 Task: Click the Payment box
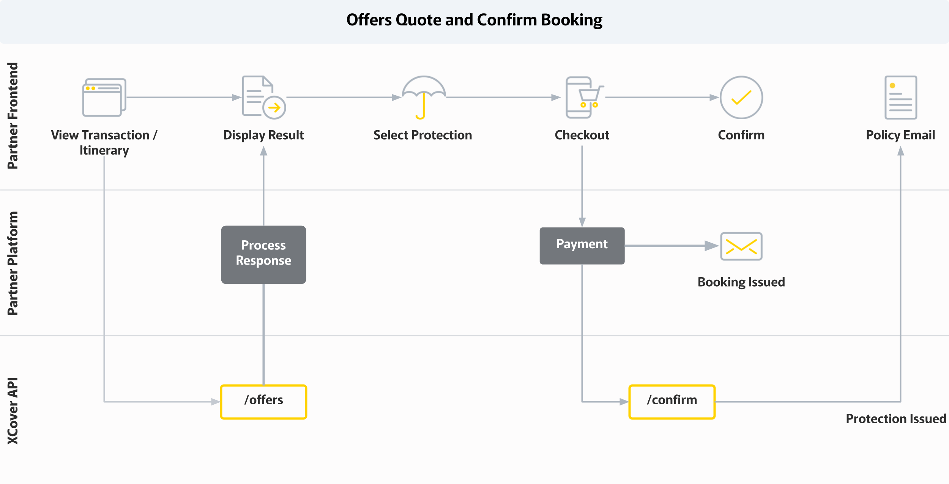(582, 246)
